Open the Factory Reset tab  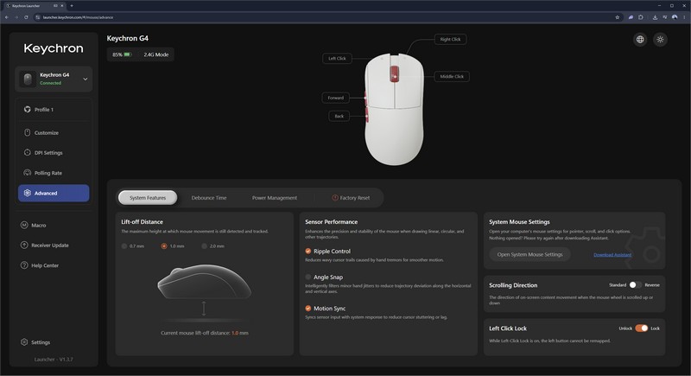pyautogui.click(x=351, y=197)
